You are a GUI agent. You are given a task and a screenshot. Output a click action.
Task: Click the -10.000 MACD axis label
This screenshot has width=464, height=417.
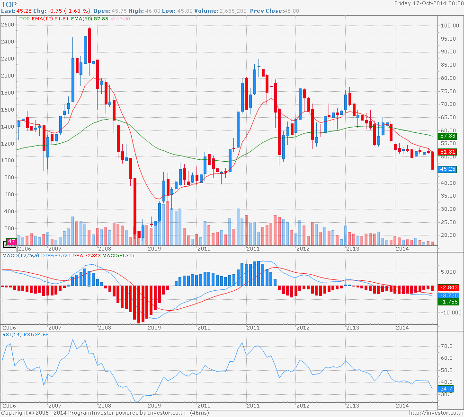point(451,313)
